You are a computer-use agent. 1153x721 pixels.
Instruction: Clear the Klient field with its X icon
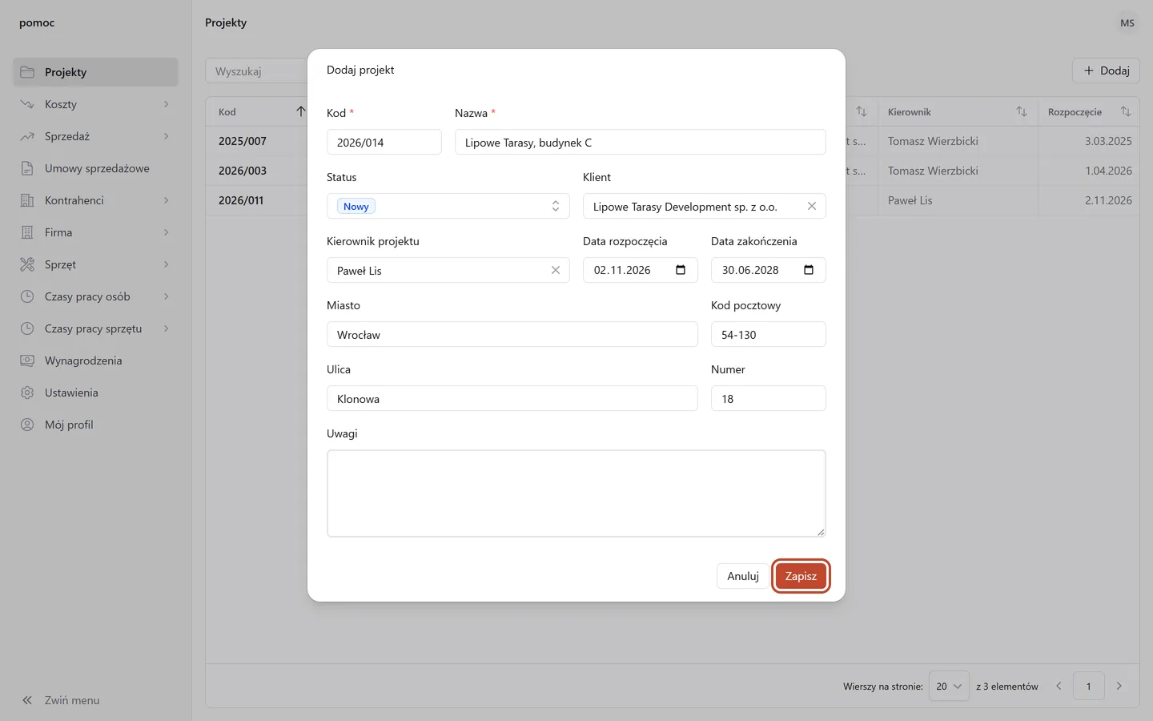click(x=812, y=206)
